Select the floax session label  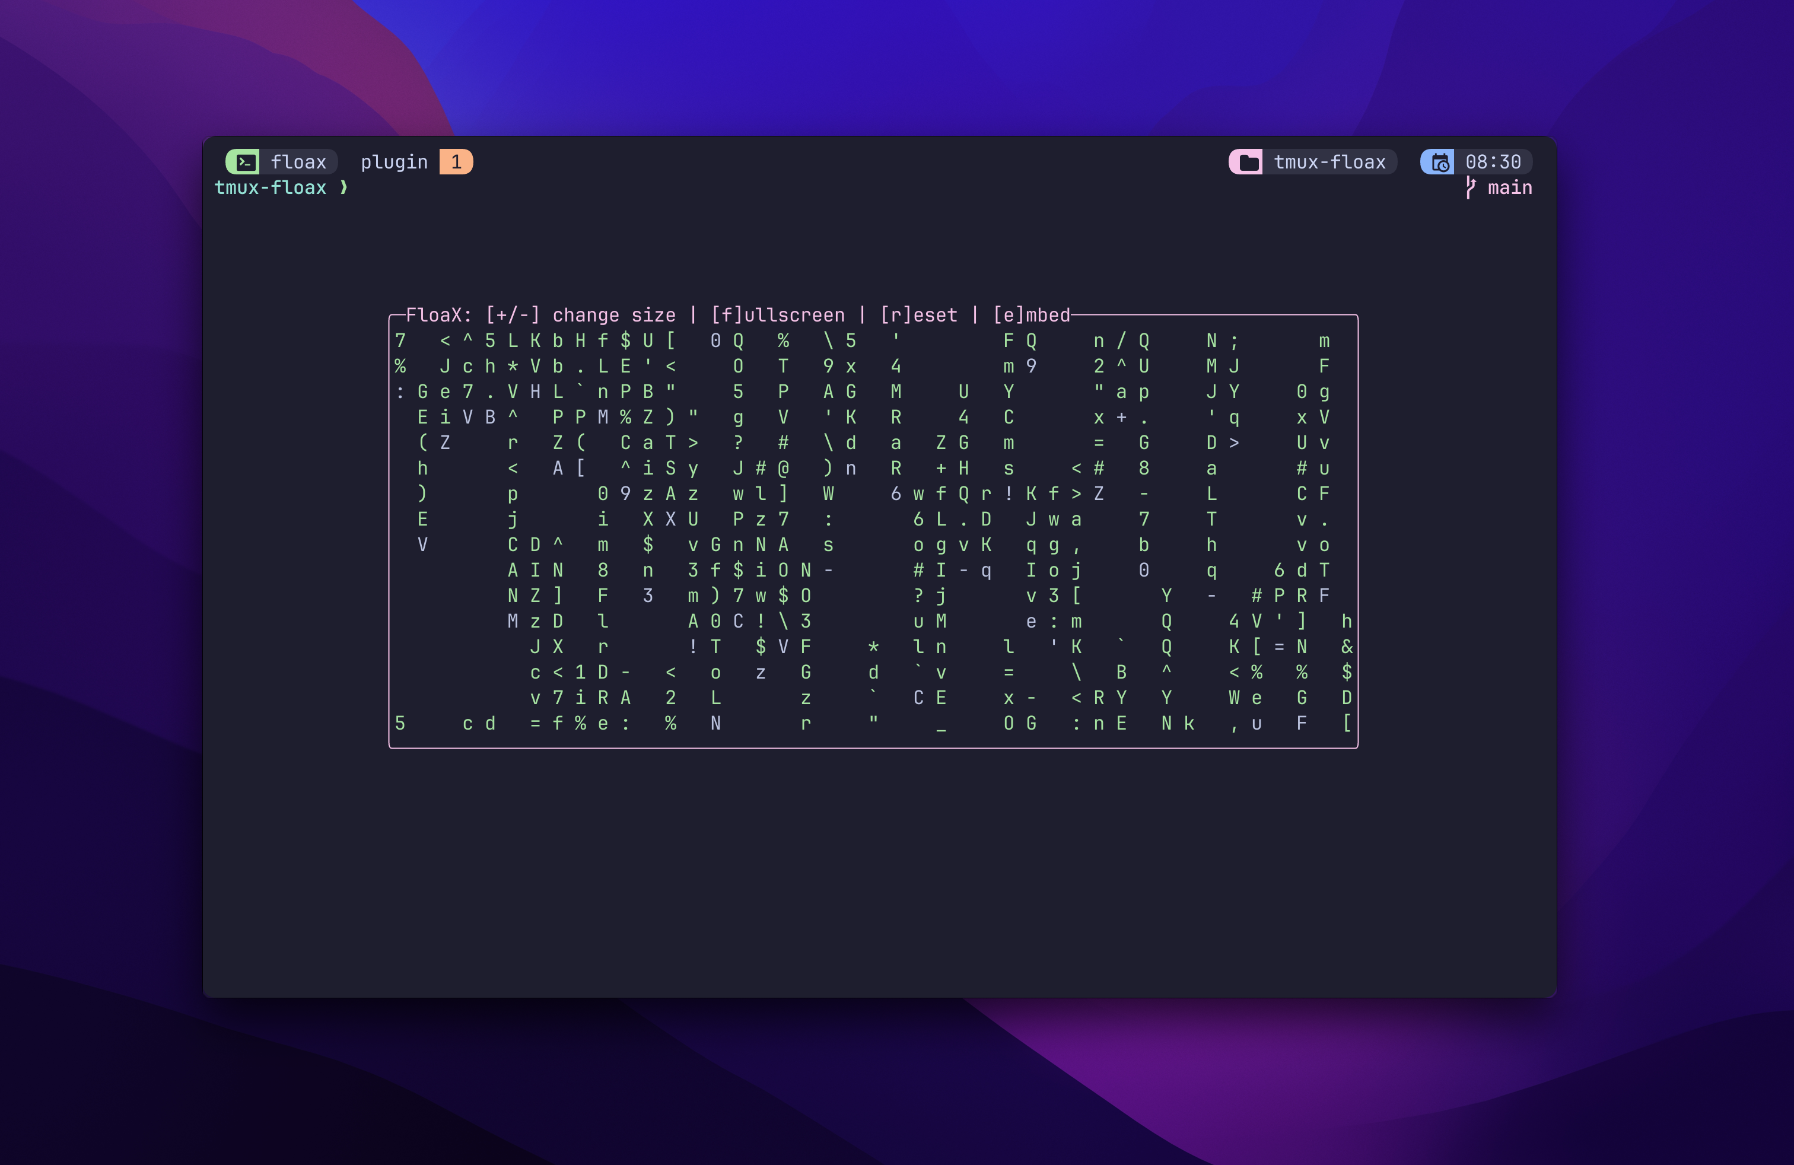[x=298, y=162]
